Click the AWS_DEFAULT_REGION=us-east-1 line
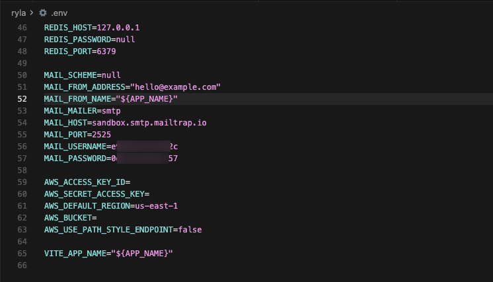The height and width of the screenshot is (282, 493). point(111,206)
